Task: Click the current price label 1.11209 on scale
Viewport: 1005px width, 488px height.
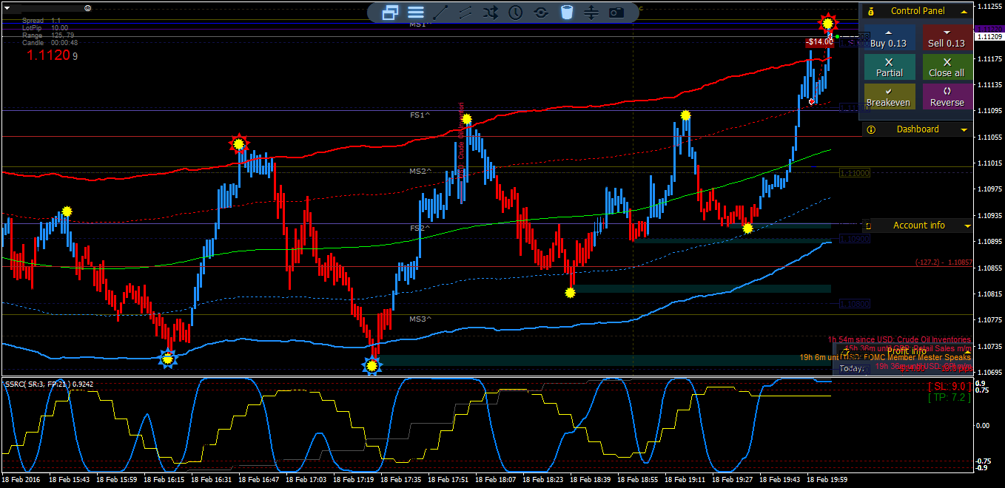Action: (989, 36)
